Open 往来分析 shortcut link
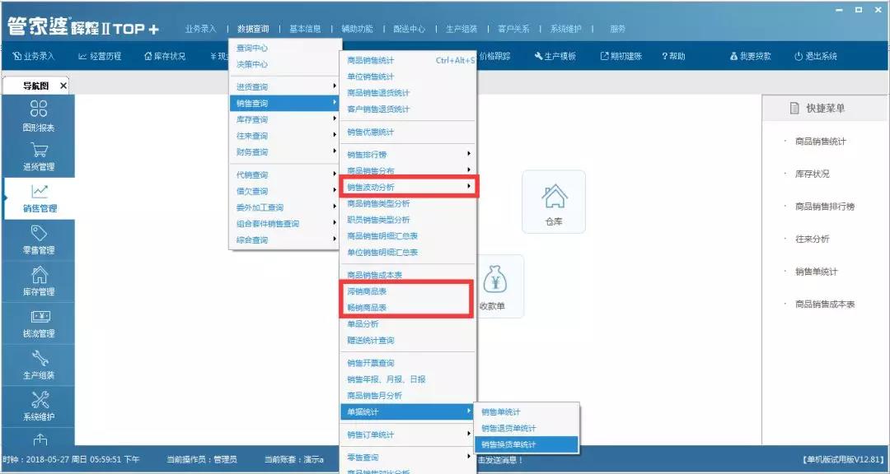Screen dimensions: 890x474 click(x=812, y=239)
